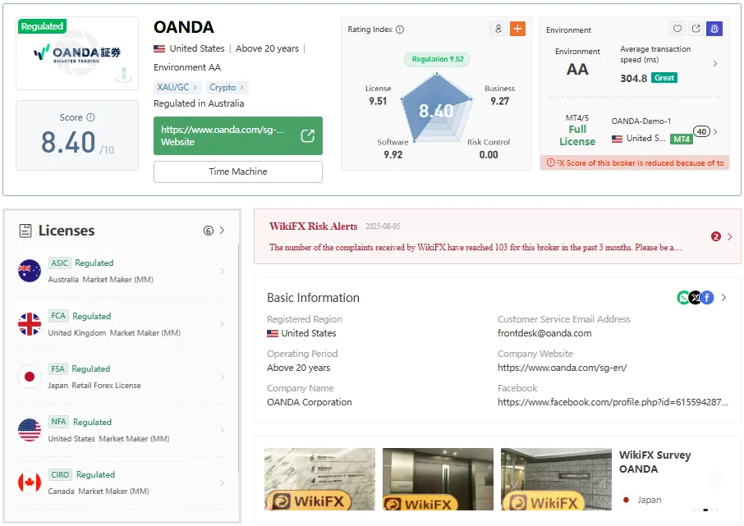Click the WhatsApp social icon
The image size is (744, 526).
[x=682, y=297]
